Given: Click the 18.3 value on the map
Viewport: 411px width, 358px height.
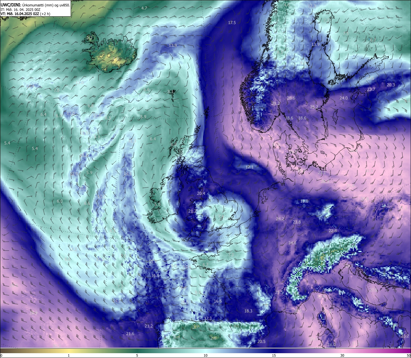Looking at the screenshot, I should point(248,311).
